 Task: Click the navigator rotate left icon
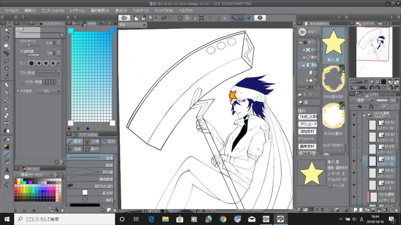point(372,88)
